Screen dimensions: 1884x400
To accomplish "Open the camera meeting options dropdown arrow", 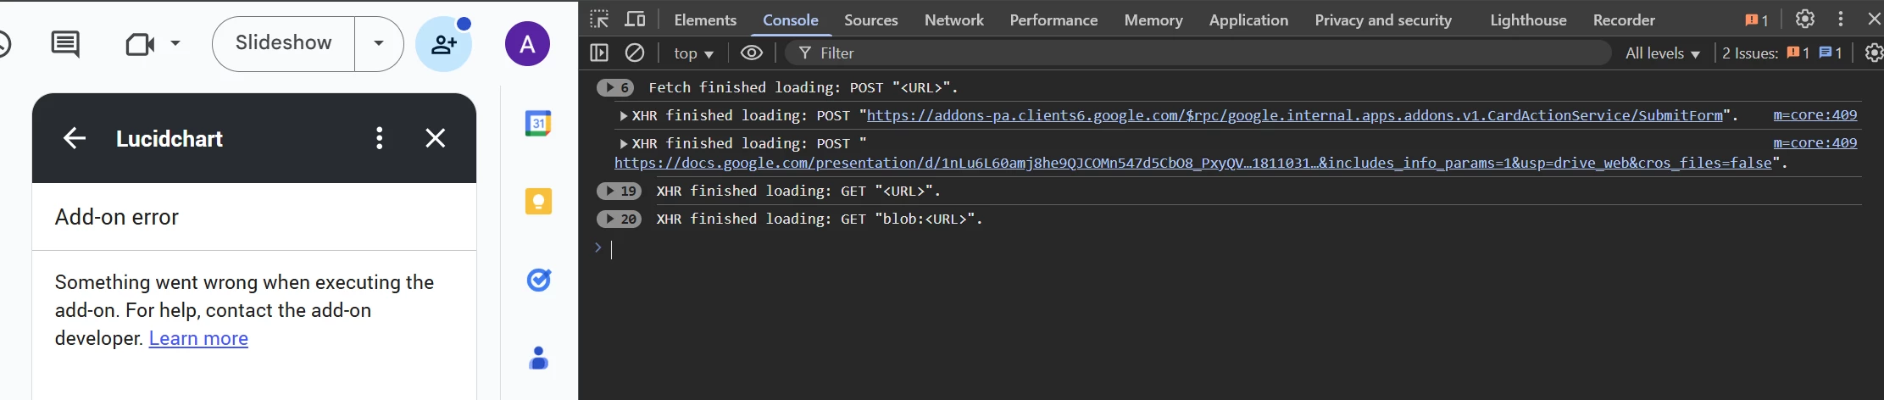I will (x=175, y=43).
